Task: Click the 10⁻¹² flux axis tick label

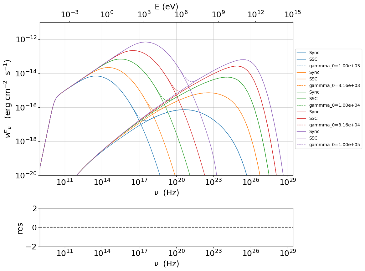Action: coord(26,39)
